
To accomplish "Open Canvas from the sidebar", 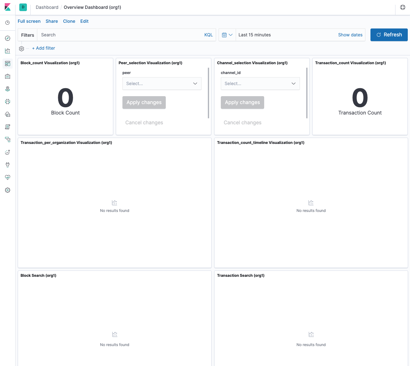I will pyautogui.click(x=8, y=76).
